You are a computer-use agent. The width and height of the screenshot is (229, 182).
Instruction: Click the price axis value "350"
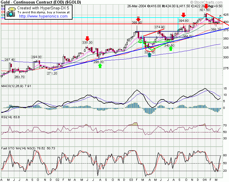(x=226, y=39)
